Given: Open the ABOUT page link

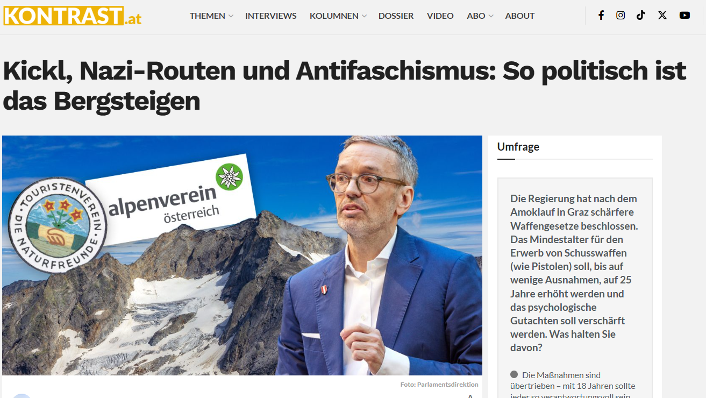Looking at the screenshot, I should (x=520, y=16).
